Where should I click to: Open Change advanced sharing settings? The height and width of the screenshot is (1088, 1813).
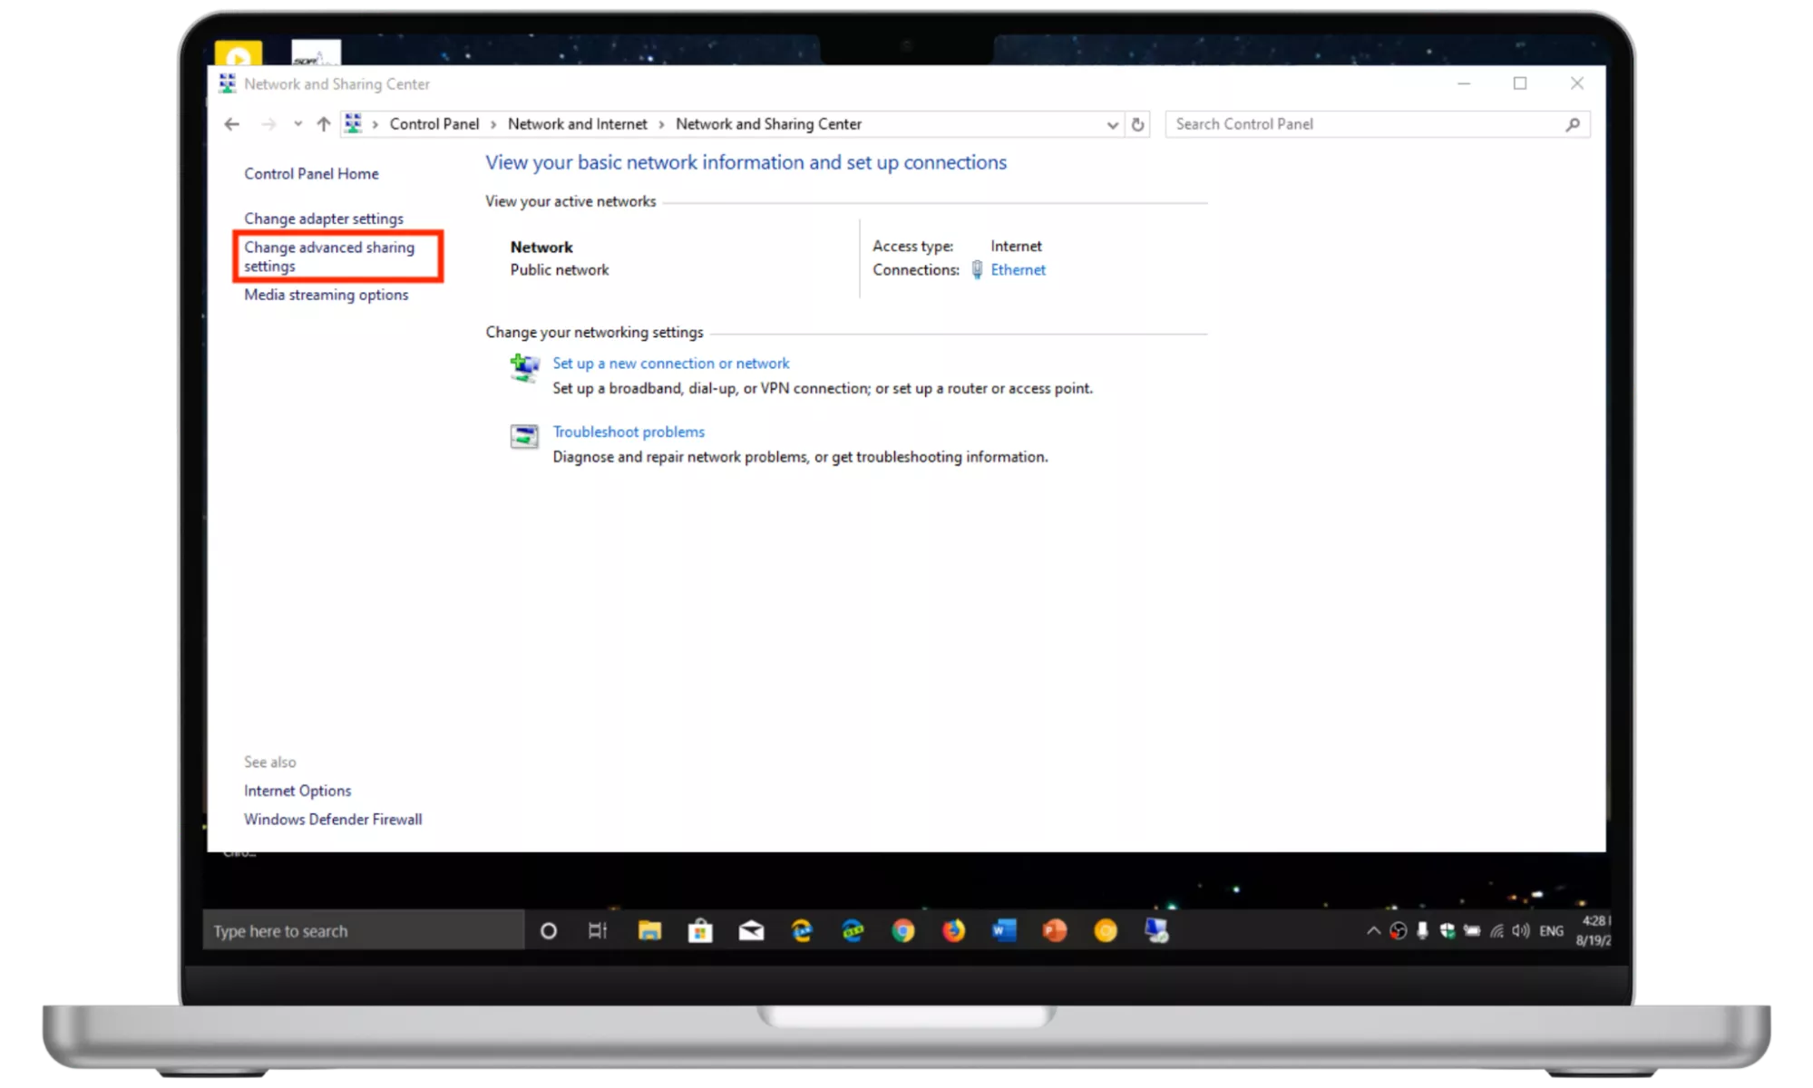click(329, 257)
